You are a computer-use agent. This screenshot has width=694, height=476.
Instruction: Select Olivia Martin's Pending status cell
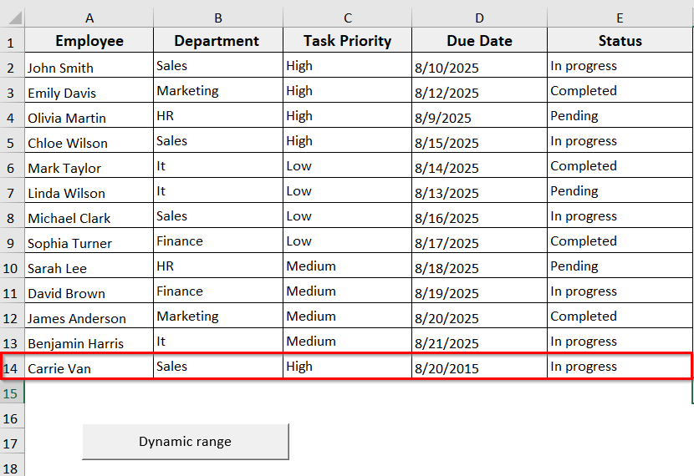pyautogui.click(x=620, y=116)
